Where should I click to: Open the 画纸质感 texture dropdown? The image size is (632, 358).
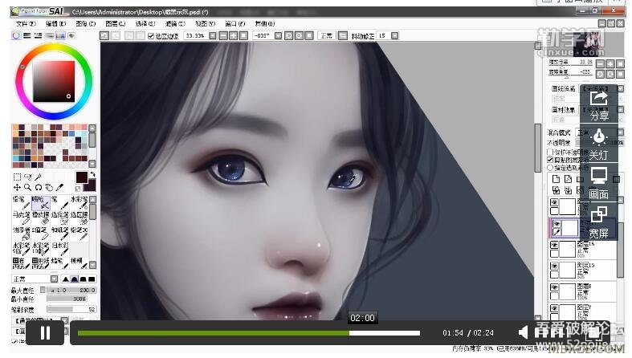620,88
